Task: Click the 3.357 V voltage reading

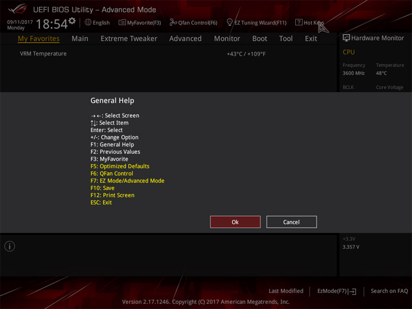Action: tap(351, 247)
